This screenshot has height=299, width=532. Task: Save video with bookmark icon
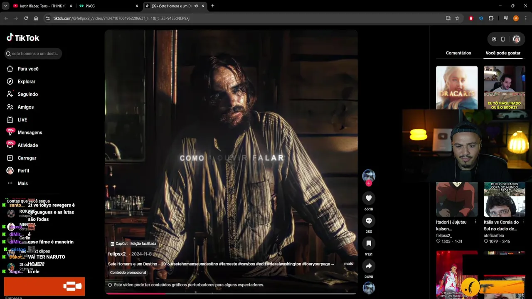click(369, 243)
